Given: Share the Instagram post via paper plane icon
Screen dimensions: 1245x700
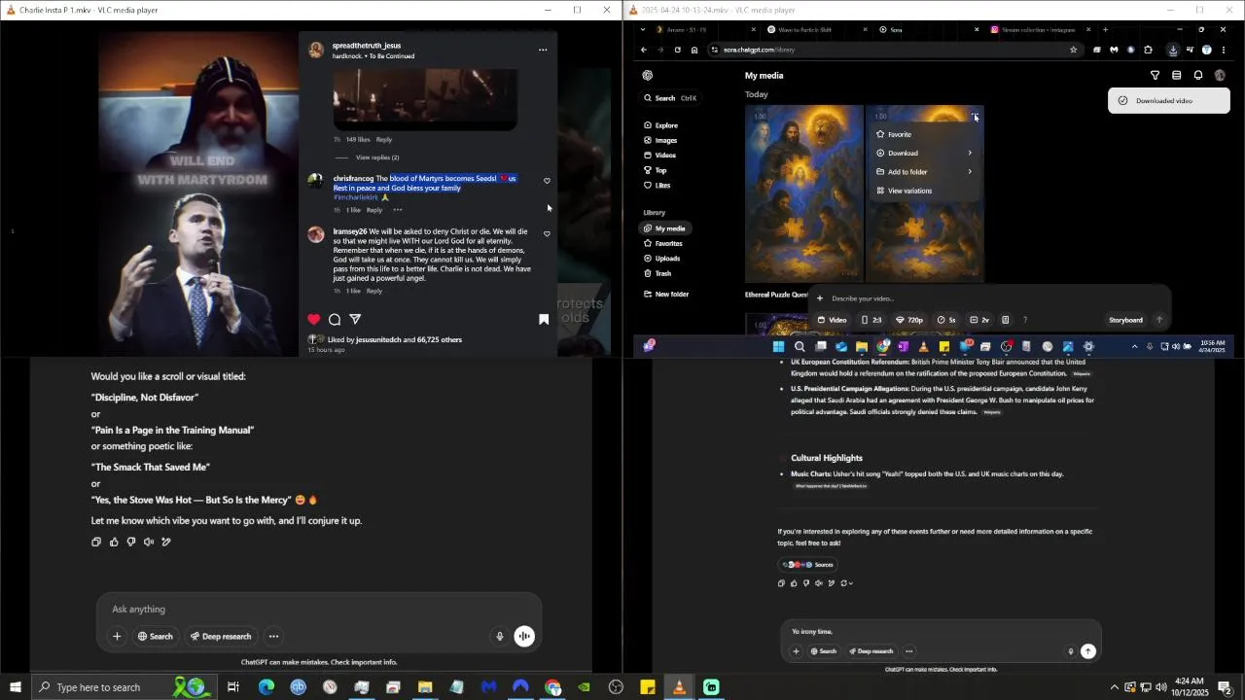Looking at the screenshot, I should (x=355, y=319).
